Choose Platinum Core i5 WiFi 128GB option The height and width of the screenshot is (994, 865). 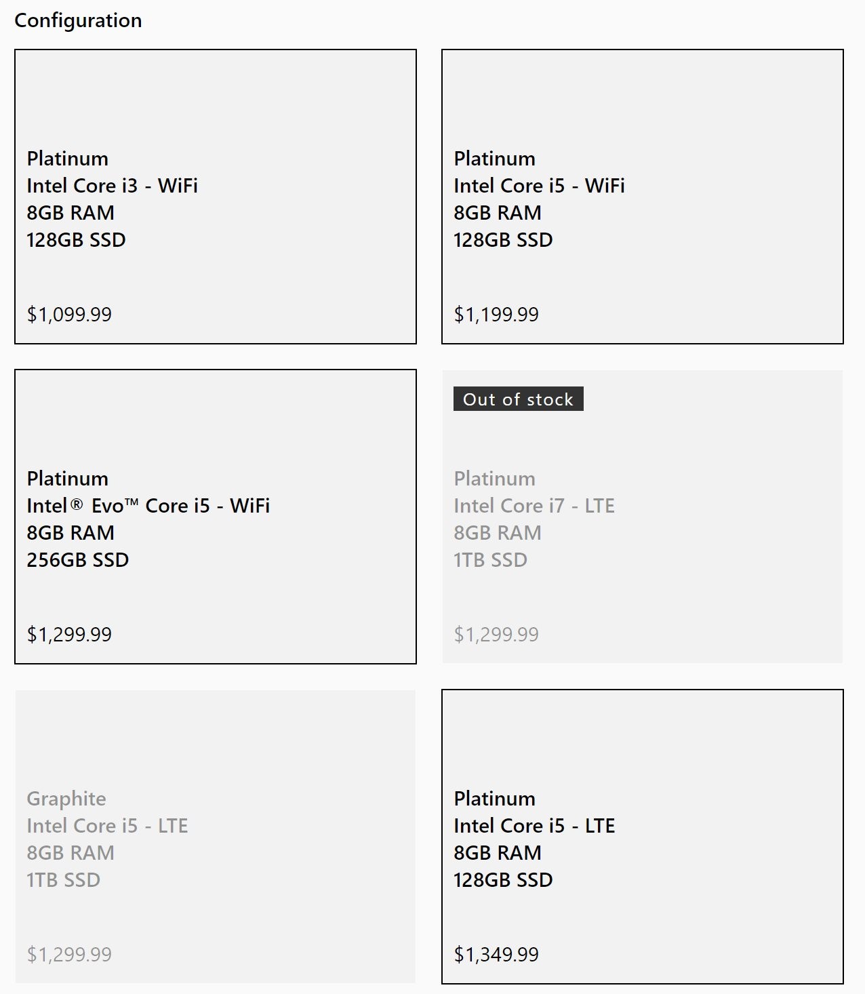click(x=643, y=197)
